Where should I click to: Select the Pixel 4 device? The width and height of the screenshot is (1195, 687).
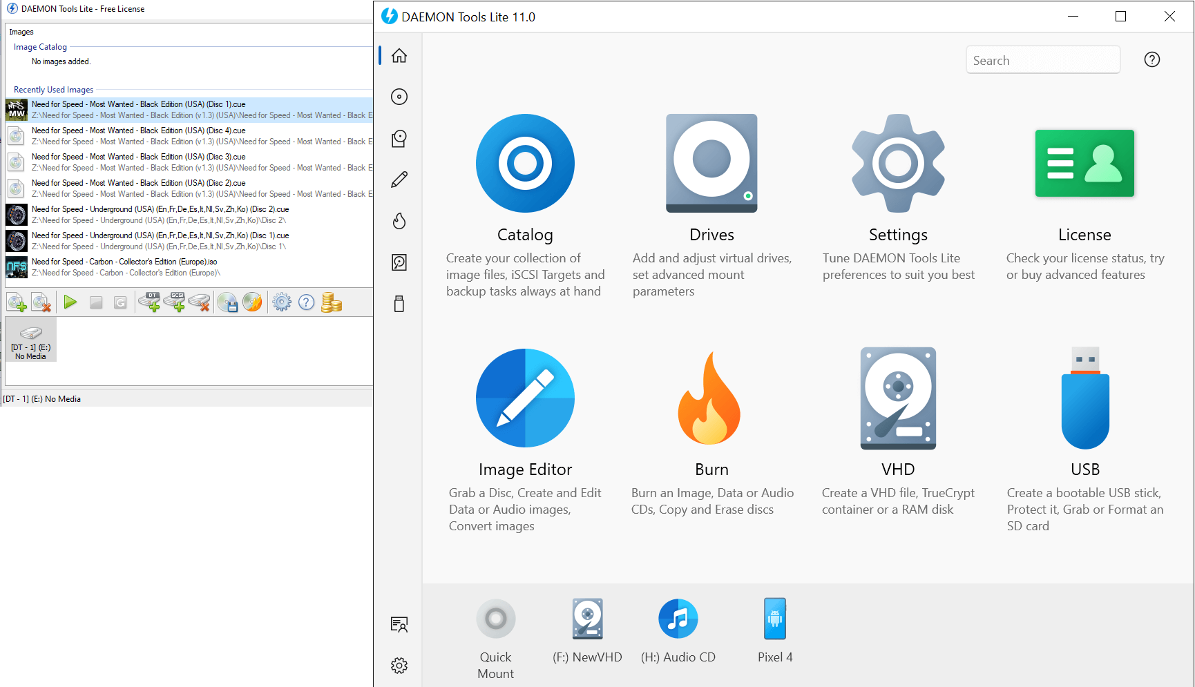pyautogui.click(x=775, y=631)
